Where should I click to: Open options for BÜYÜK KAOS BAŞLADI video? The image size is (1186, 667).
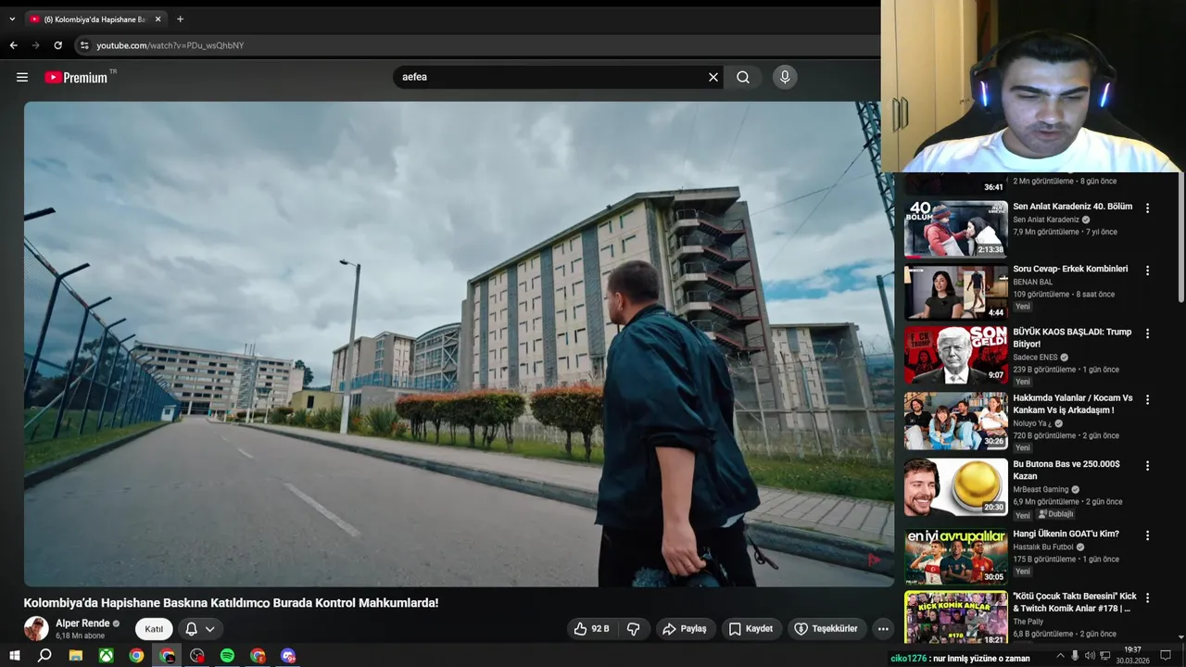point(1147,333)
